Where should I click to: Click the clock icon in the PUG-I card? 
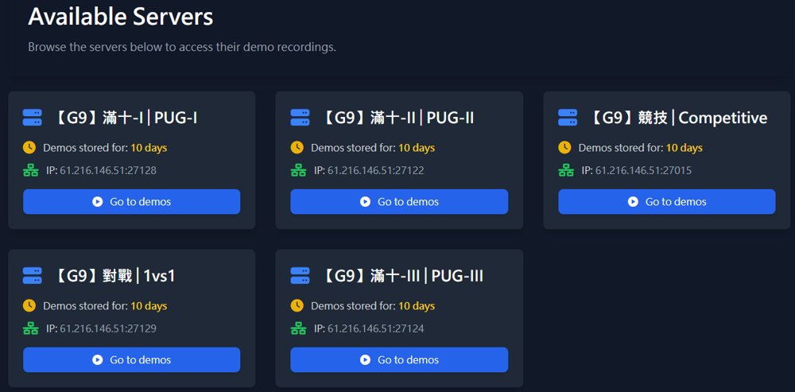29,148
